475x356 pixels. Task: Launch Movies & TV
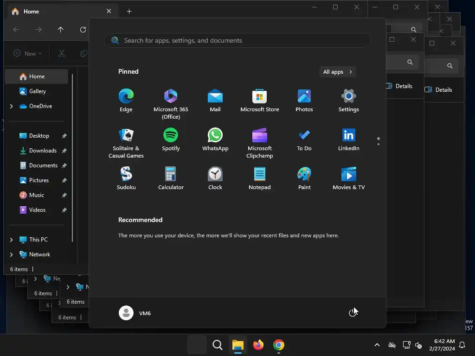(349, 178)
